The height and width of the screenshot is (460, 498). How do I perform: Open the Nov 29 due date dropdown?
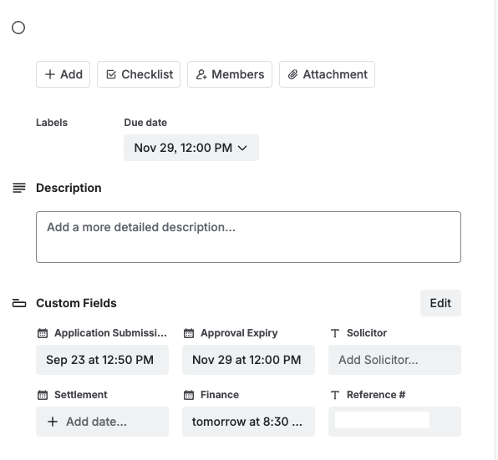[x=191, y=148]
